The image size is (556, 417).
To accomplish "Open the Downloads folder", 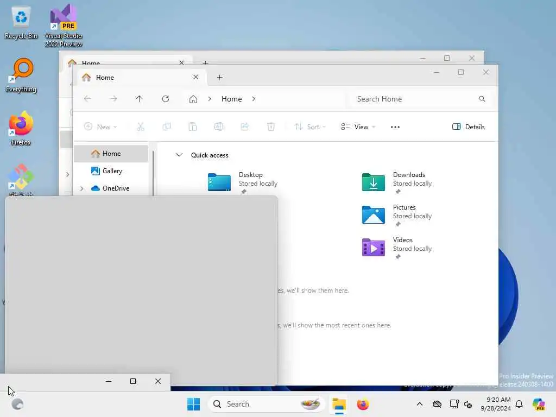I will coord(397,182).
